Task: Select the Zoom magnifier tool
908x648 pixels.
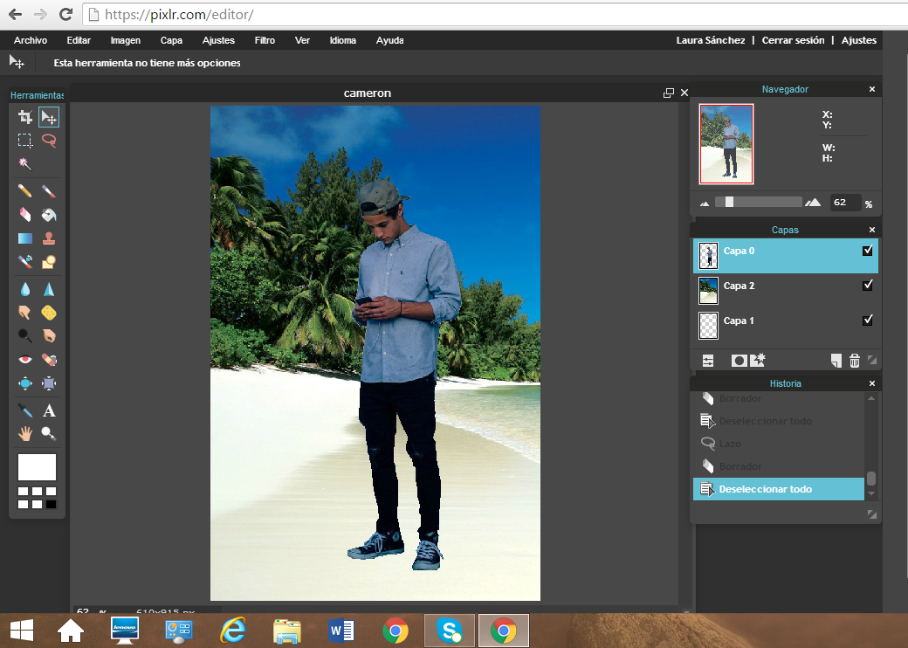Action: coord(49,434)
